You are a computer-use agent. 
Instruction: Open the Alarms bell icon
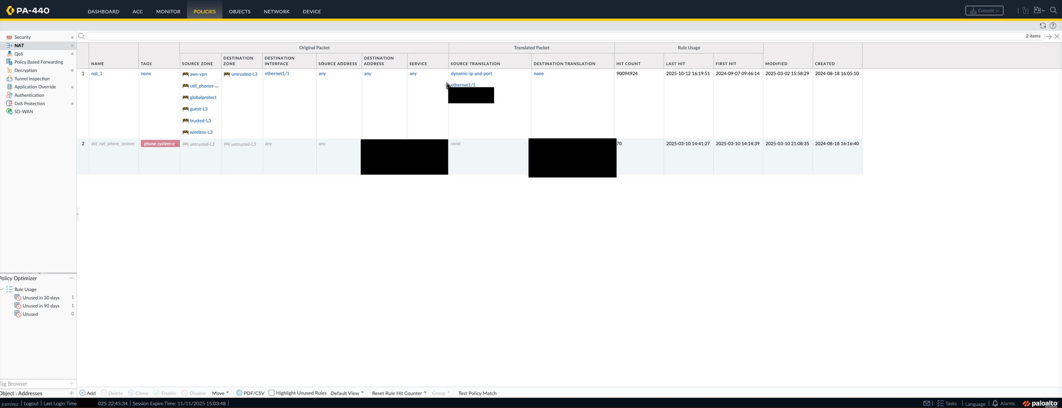coord(995,403)
